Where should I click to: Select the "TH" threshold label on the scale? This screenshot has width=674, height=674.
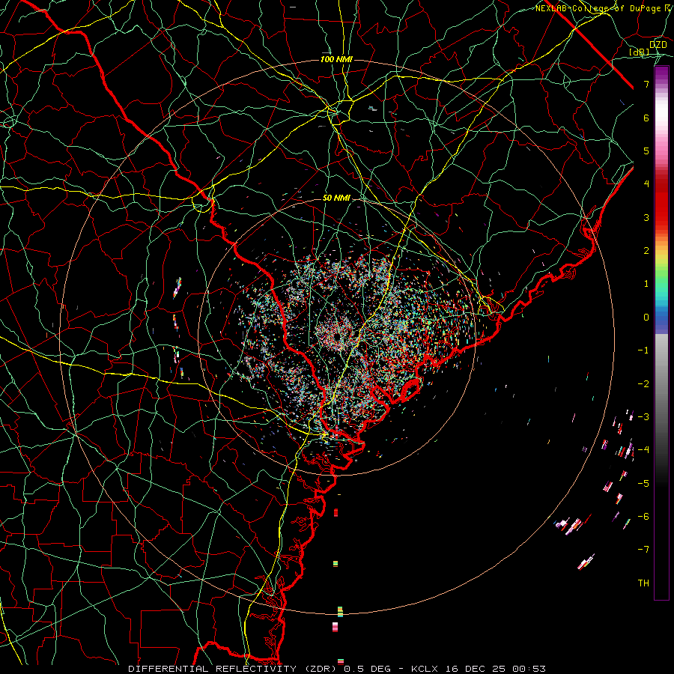tap(643, 583)
